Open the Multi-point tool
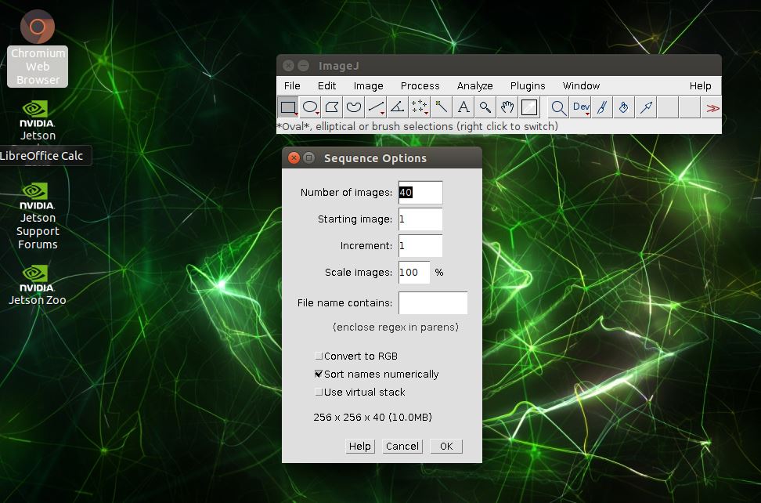Screen dimensions: 761x503 [420, 107]
